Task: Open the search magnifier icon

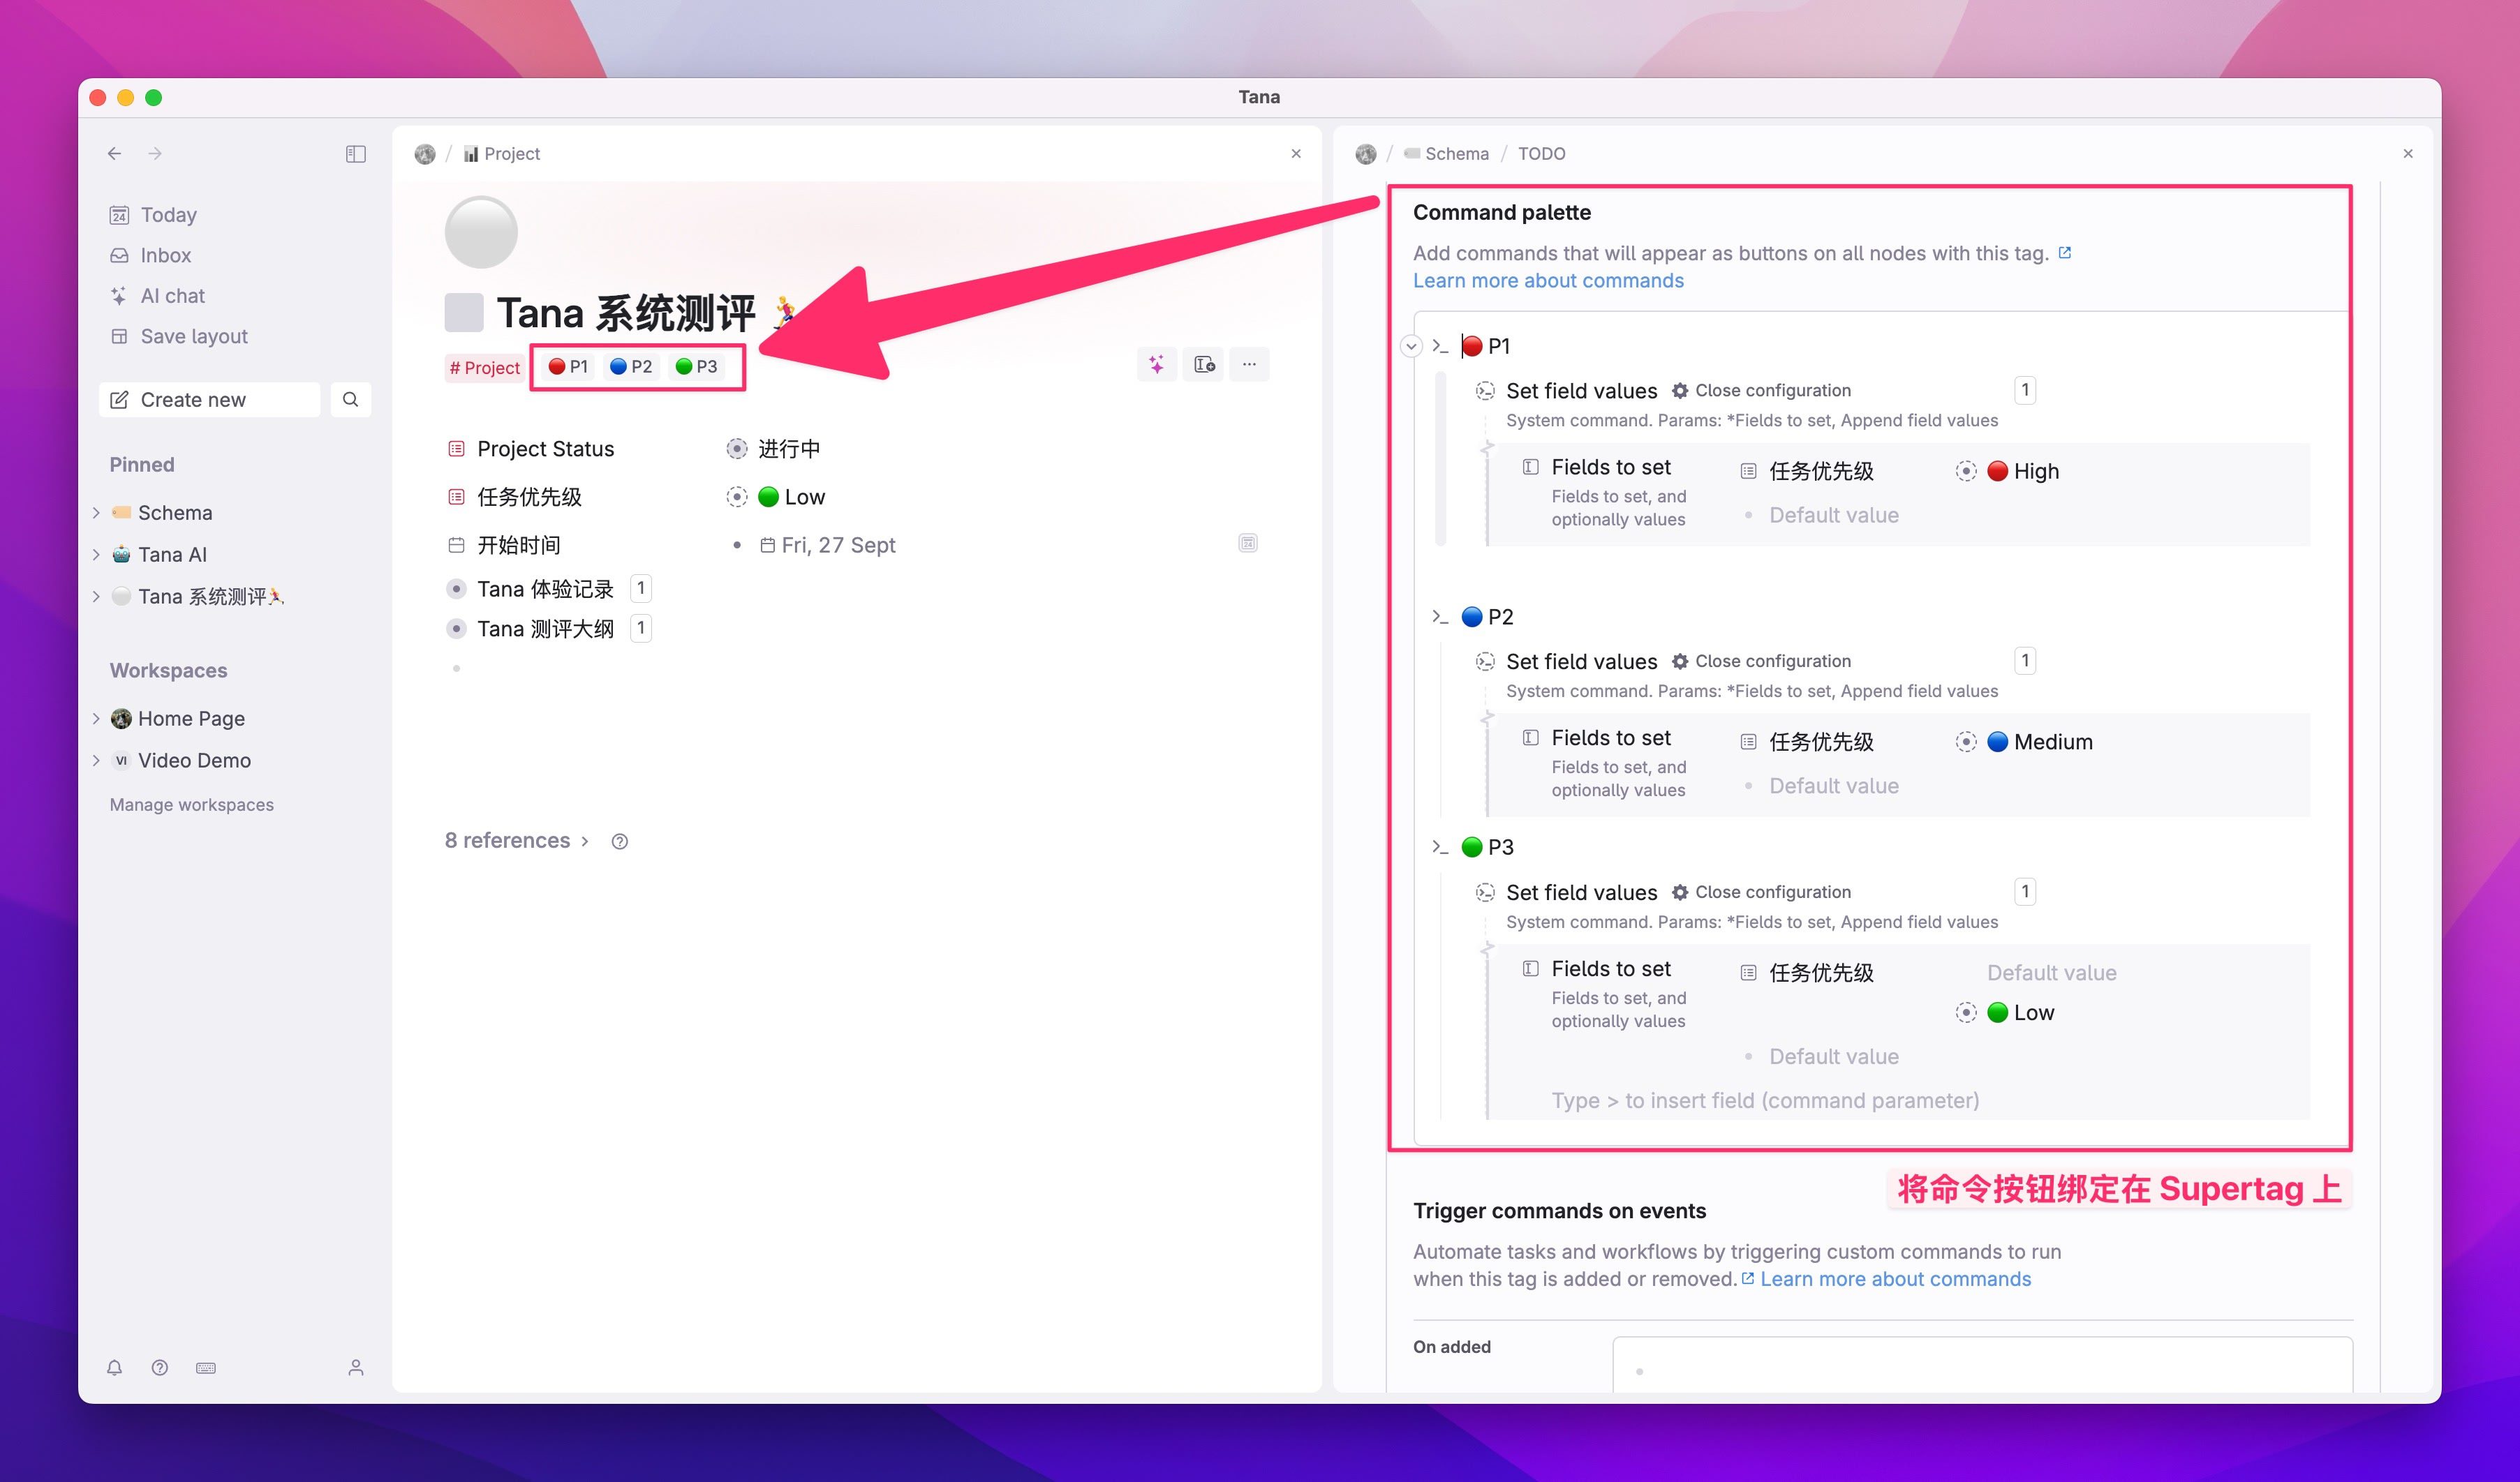Action: pyautogui.click(x=350, y=400)
